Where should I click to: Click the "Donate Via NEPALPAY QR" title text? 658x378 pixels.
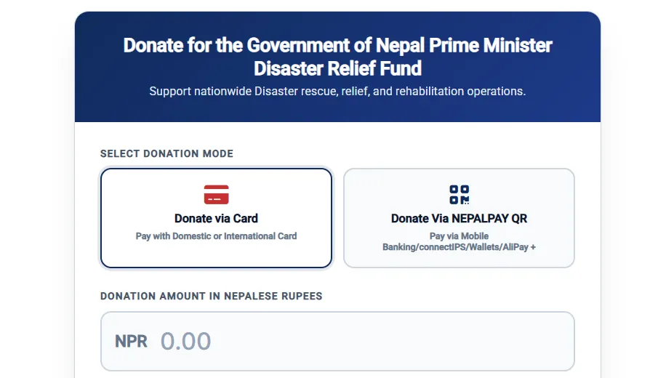tap(459, 219)
